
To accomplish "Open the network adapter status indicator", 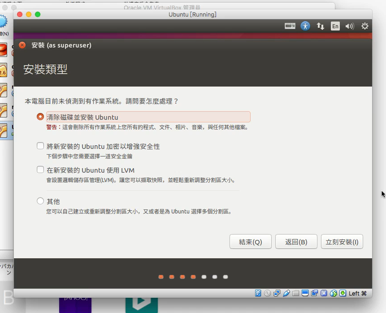I will pos(277,293).
